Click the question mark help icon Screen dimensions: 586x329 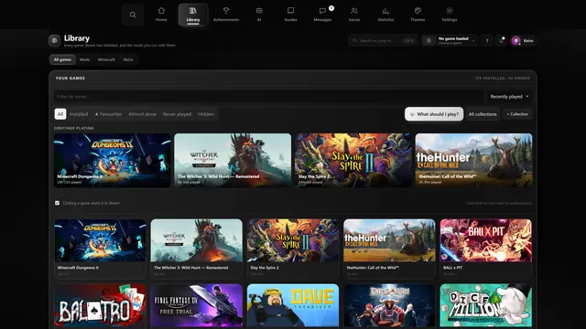(x=487, y=40)
